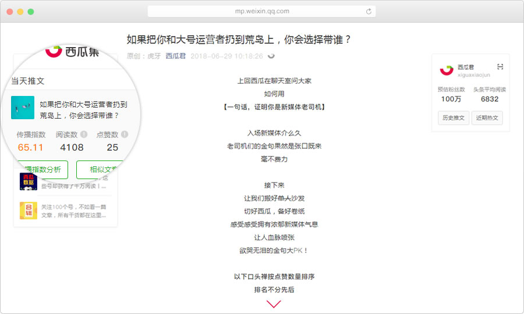Click the green macOS zoom window button
Viewport: 524px width, 314px height.
31,12
